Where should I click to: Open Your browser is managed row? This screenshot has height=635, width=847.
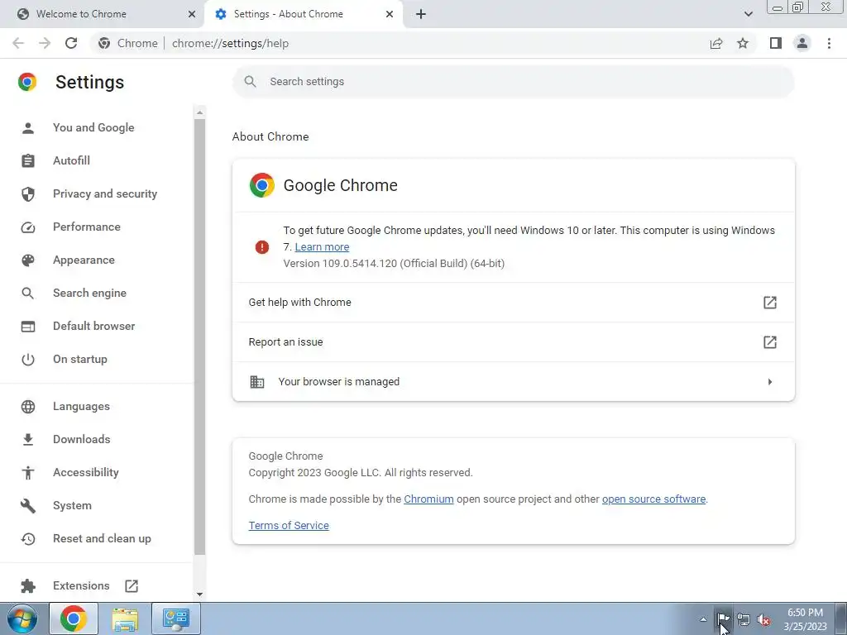[x=513, y=382]
